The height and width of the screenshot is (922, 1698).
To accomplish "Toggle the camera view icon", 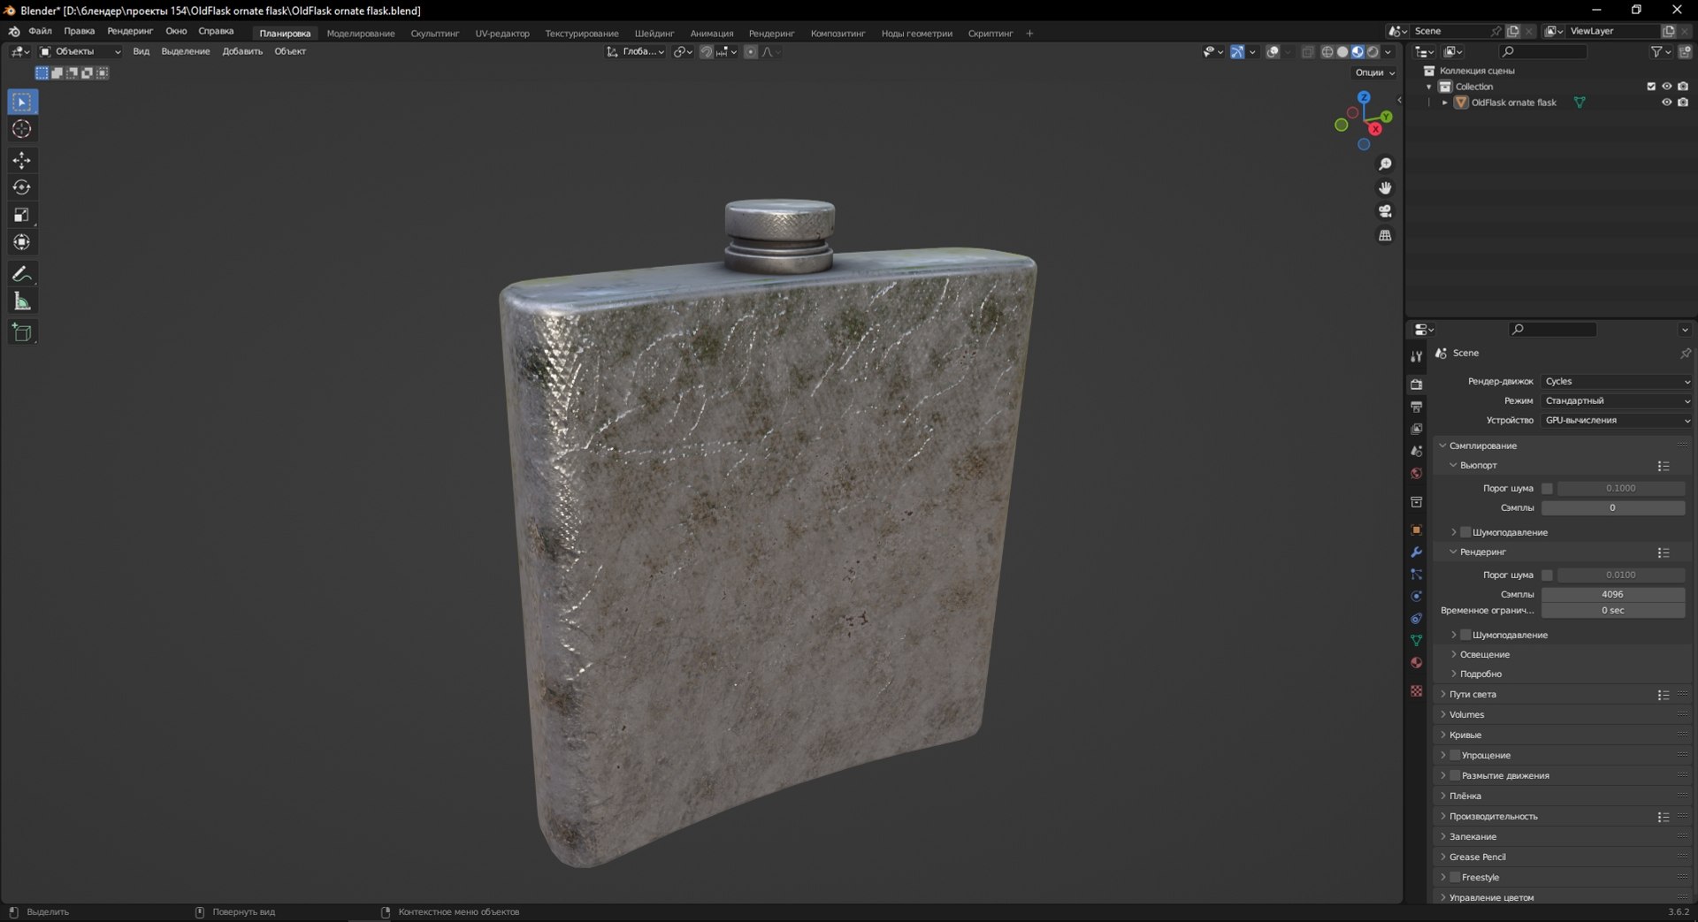I will [1385, 211].
